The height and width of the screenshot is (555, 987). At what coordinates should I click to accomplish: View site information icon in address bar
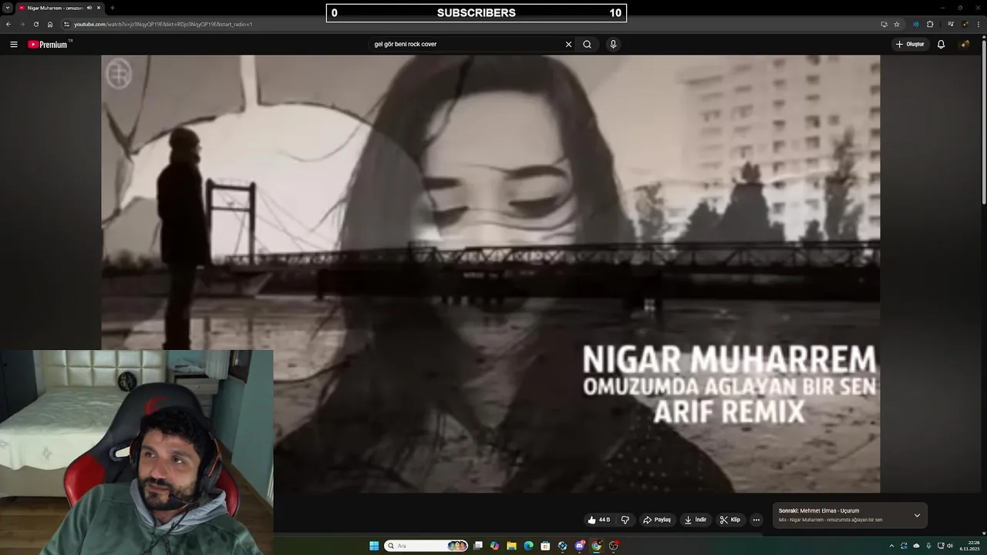(66, 24)
